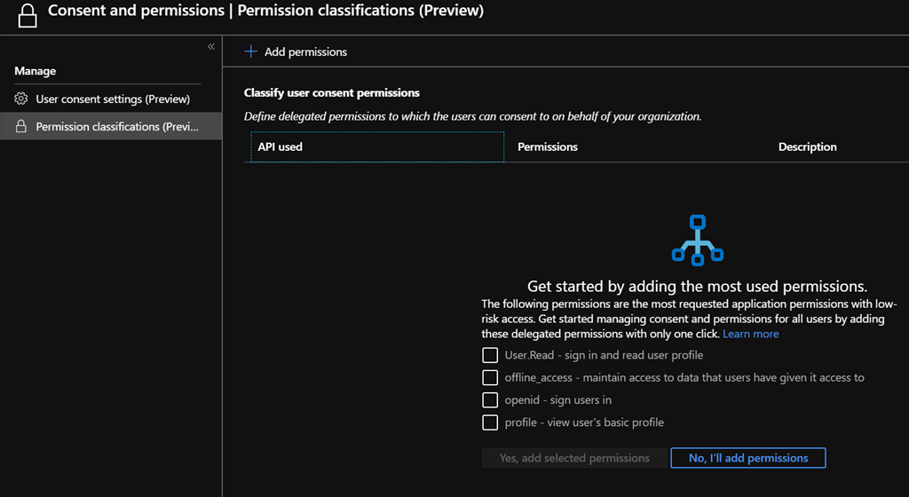Viewport: 909px width, 497px height.
Task: Sort by the API used column header
Action: pyautogui.click(x=281, y=147)
